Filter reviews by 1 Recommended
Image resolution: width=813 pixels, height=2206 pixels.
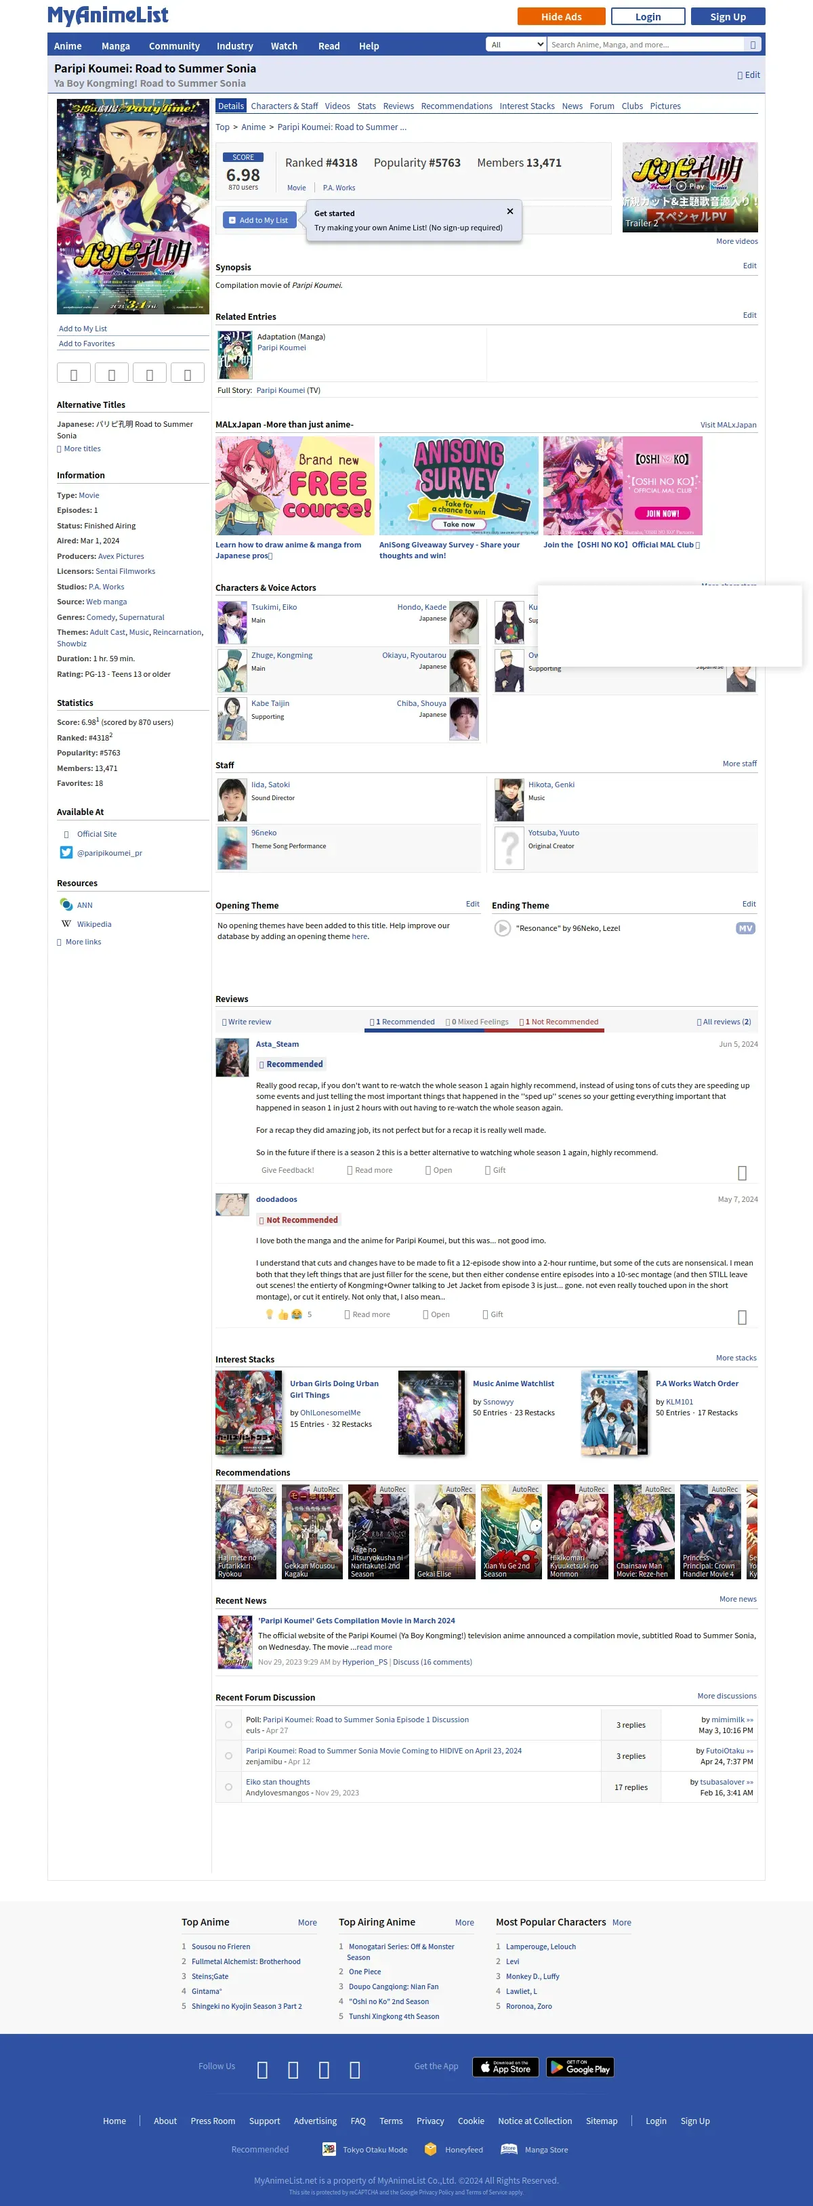click(402, 1022)
